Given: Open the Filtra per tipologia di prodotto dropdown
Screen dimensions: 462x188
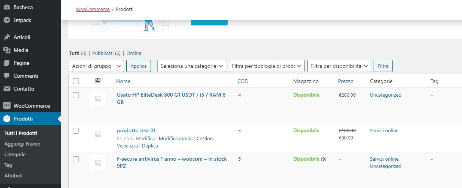Looking at the screenshot, I should pos(266,66).
